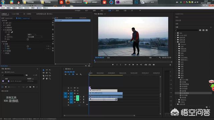Switch to Lumetri Scopes panel tab
Image resolution: width=214 pixels, height=120 pixels.
pos(15,14)
